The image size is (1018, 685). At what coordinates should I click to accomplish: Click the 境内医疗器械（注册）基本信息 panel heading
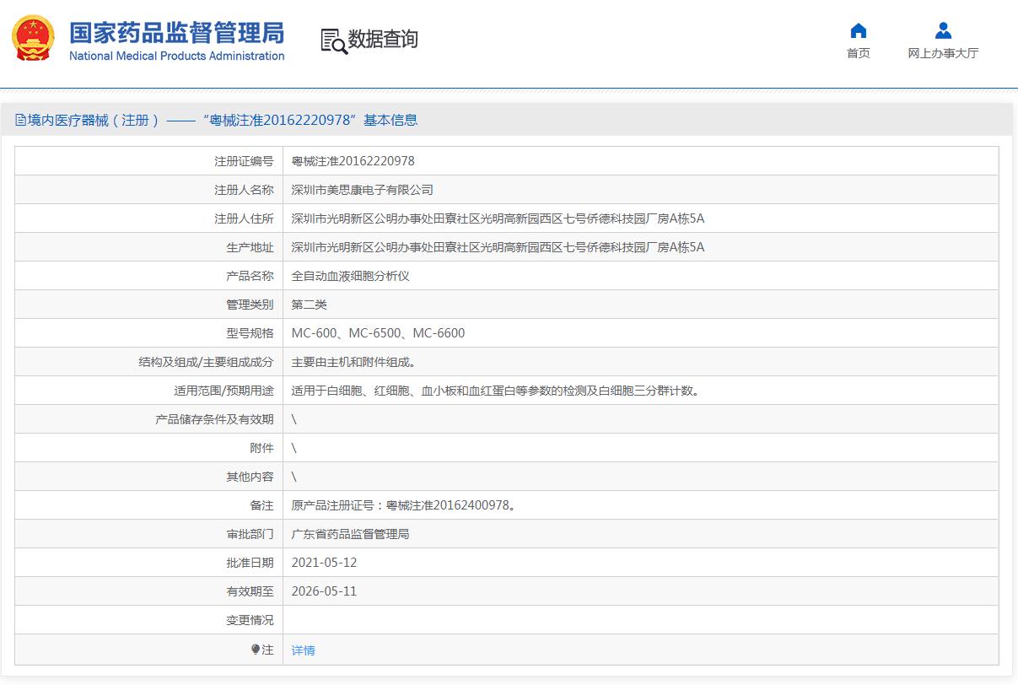pos(223,120)
